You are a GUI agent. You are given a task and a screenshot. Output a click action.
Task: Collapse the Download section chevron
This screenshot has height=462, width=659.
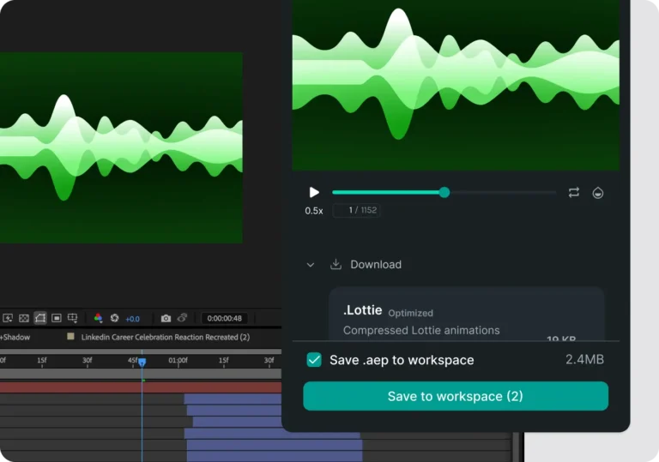pyautogui.click(x=310, y=265)
